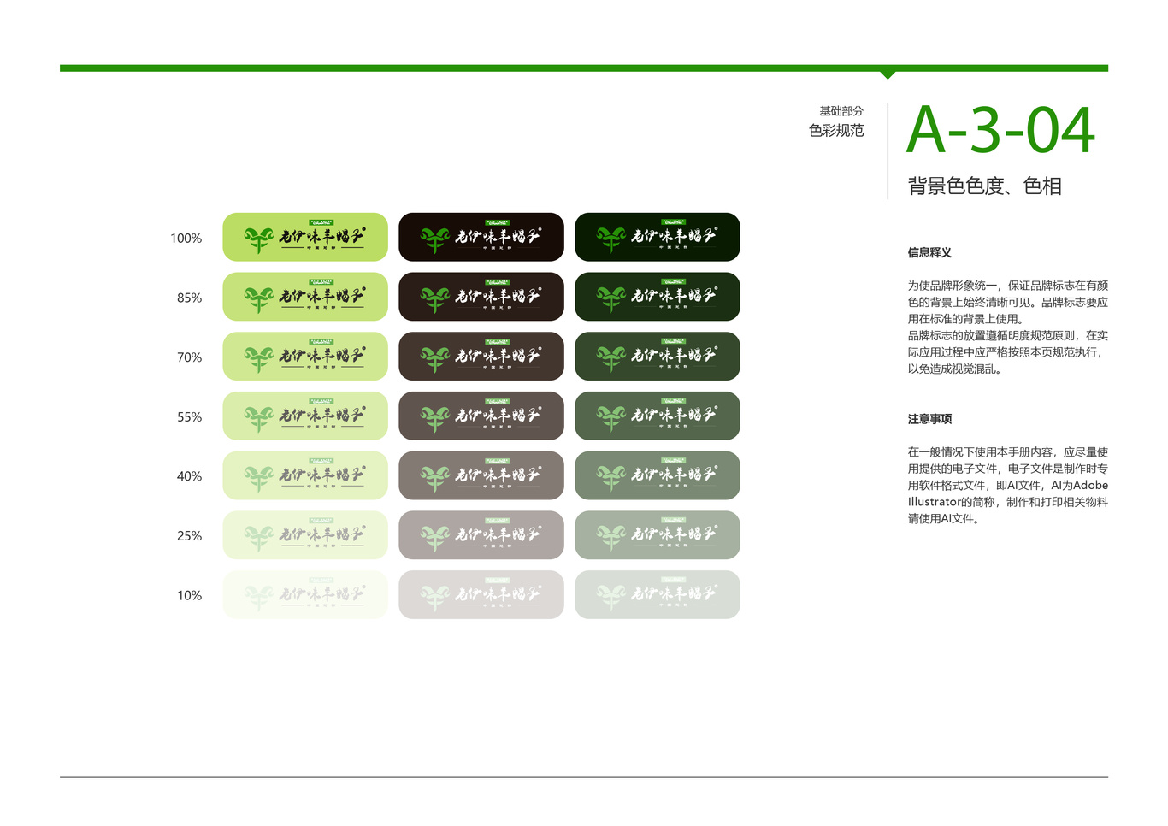
Task: Click the 注意事项 heading
Action: pyautogui.click(x=929, y=419)
